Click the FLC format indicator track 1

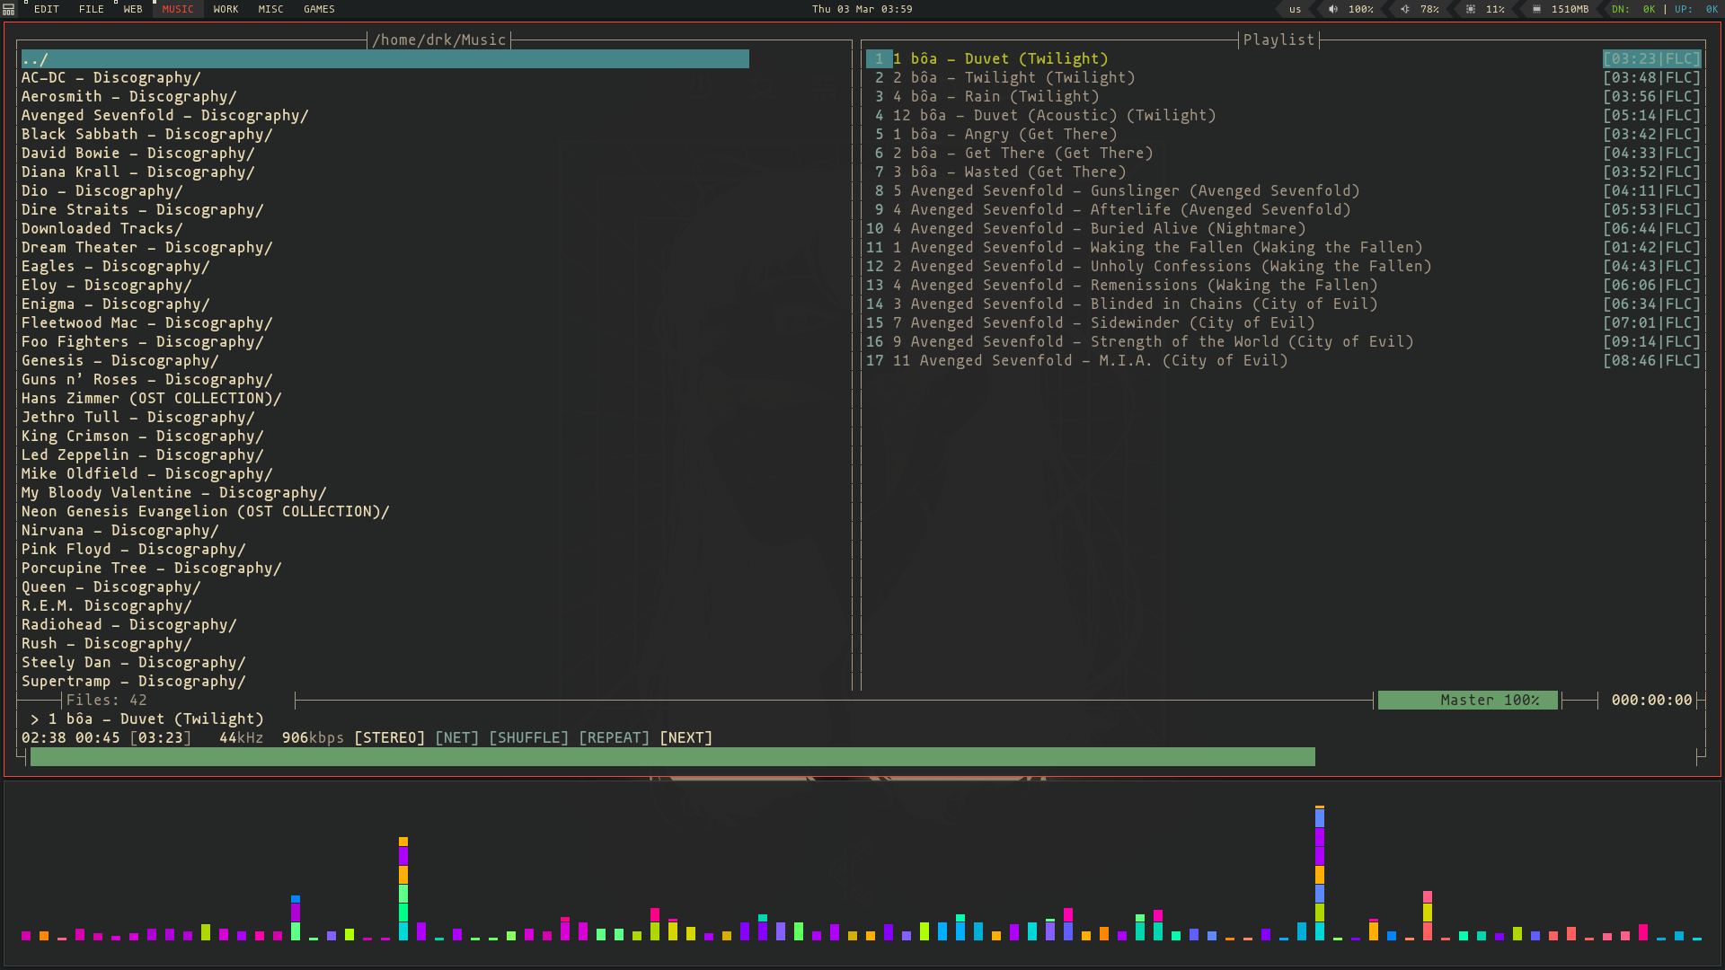pyautogui.click(x=1679, y=58)
